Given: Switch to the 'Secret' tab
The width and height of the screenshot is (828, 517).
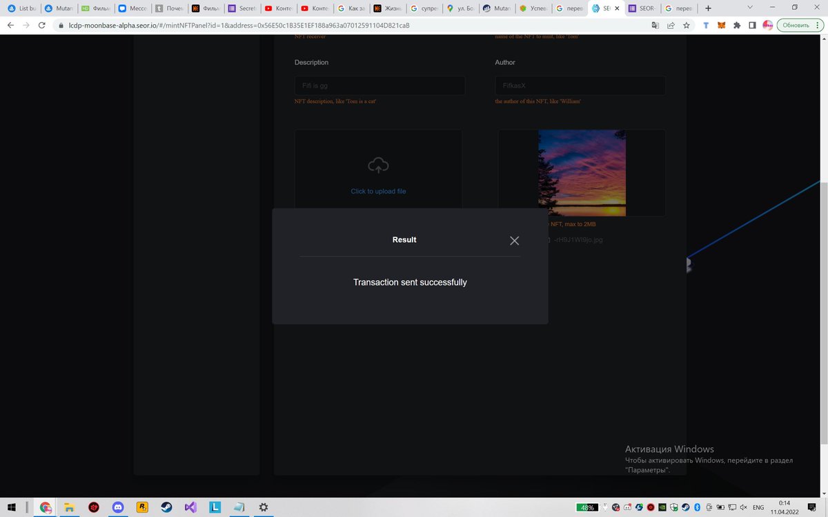Looking at the screenshot, I should point(243,8).
